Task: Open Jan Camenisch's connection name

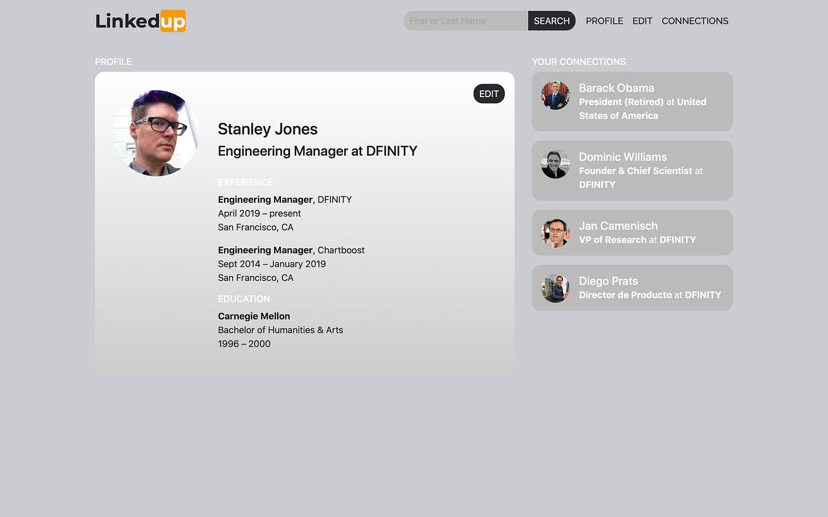Action: [618, 226]
